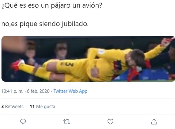Image resolution: width=175 pixels, height=129 pixels.
Task: Open the Twitter Web App link
Action: pos(71,91)
